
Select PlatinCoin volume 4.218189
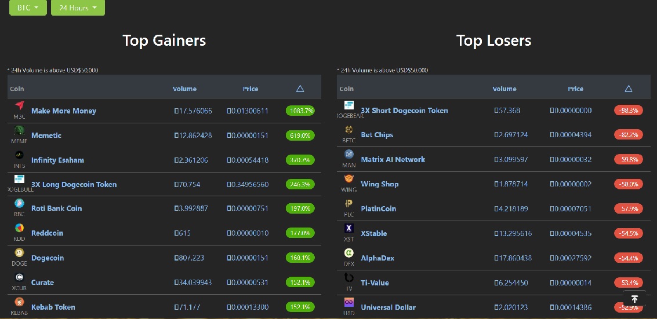(x=511, y=208)
